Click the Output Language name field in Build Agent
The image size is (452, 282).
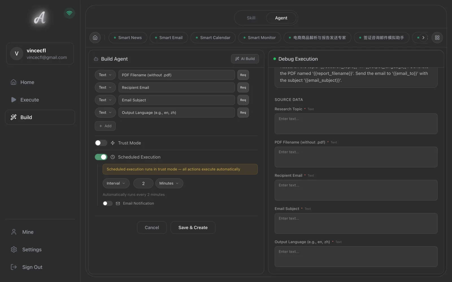point(177,113)
